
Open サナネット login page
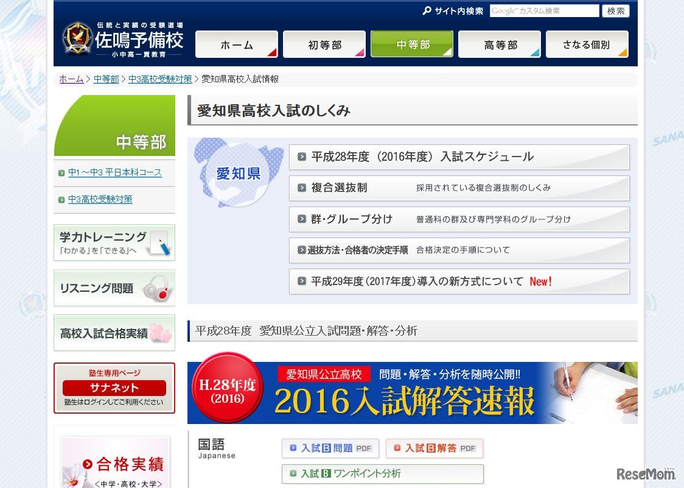pos(114,388)
